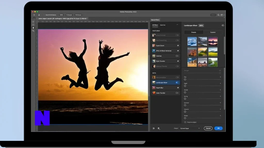Select the Presets tab
The image size is (264, 148).
point(194,32)
